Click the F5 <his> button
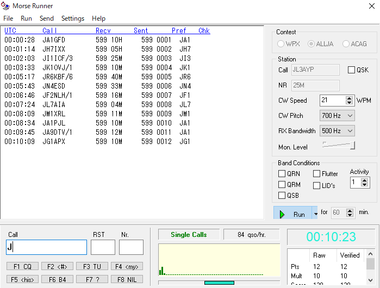Image resolution: width=380 pixels, height=288 pixels. (22, 279)
